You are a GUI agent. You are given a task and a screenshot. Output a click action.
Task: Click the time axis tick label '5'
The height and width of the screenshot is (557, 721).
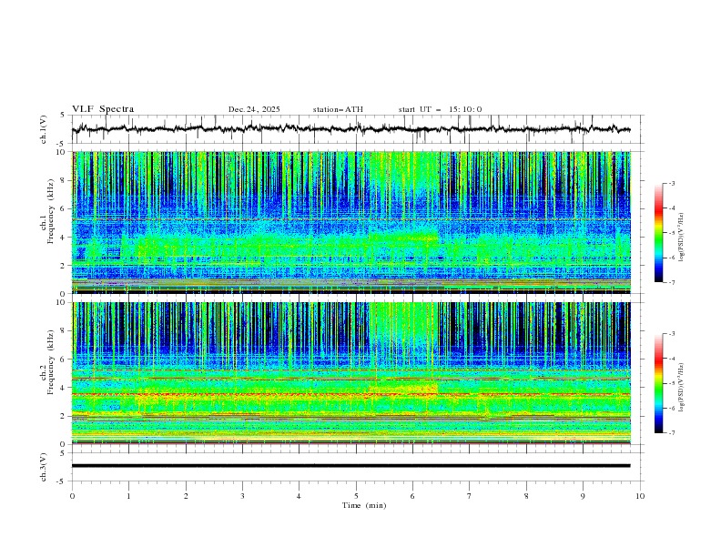coord(356,496)
